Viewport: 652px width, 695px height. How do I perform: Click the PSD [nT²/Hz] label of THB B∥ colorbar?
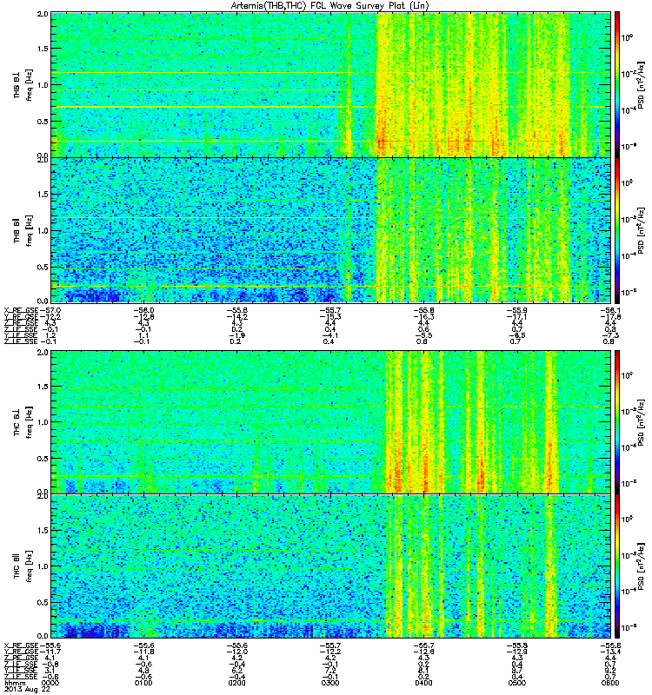(642, 230)
